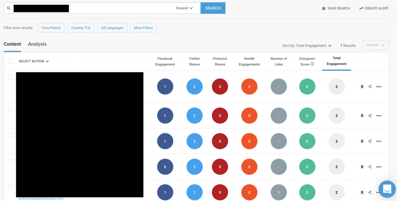Open more options for the zero-Facebook-engagement result
This screenshot has width=397, height=201.
click(379, 167)
